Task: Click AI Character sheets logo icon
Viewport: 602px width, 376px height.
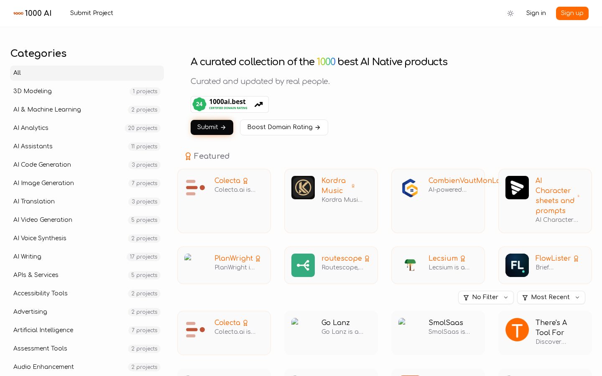Action: pyautogui.click(x=517, y=188)
